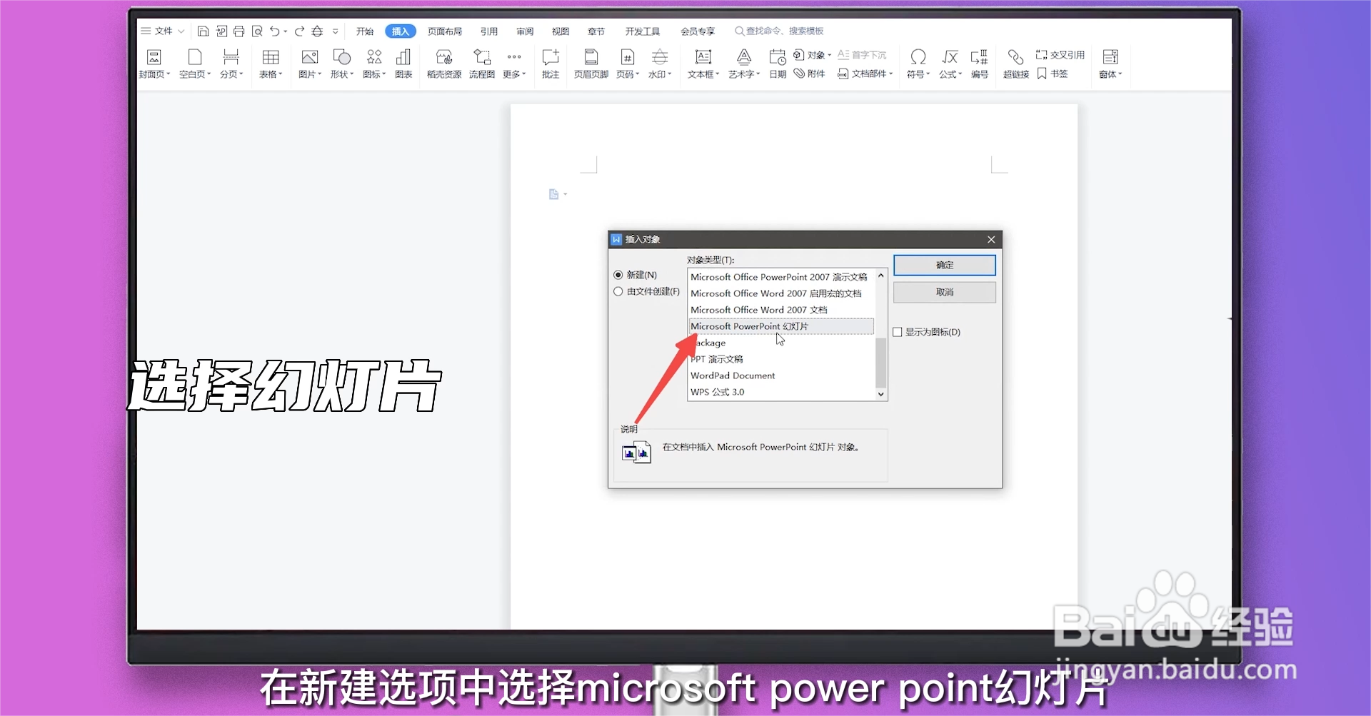
Task: Click the Page Number (页码) icon
Action: [627, 57]
